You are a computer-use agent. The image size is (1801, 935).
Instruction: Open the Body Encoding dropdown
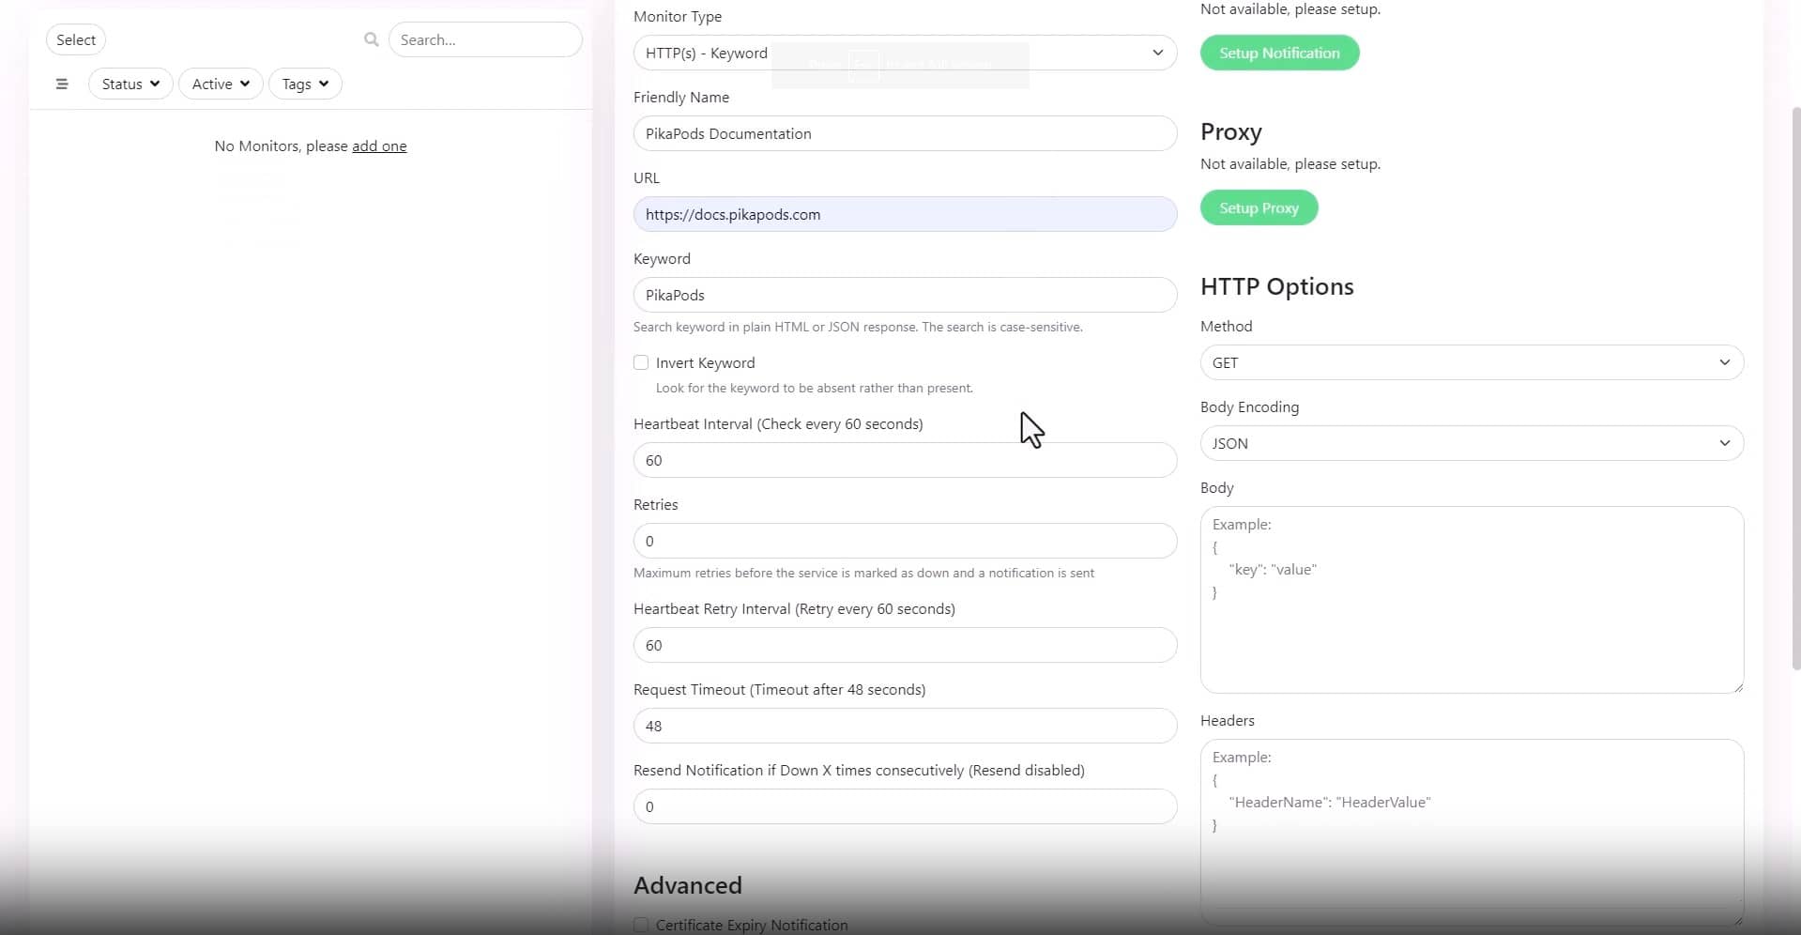click(1471, 443)
